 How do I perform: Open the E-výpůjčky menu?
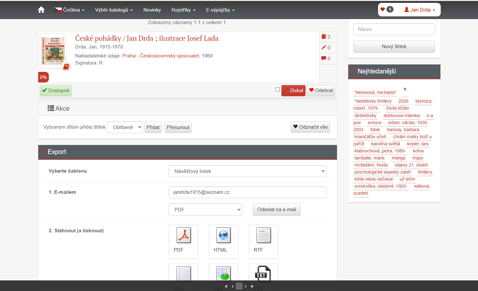[x=220, y=10]
